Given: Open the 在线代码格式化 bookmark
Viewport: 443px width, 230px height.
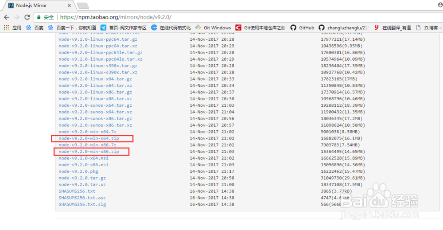Looking at the screenshot, I should pos(171,27).
